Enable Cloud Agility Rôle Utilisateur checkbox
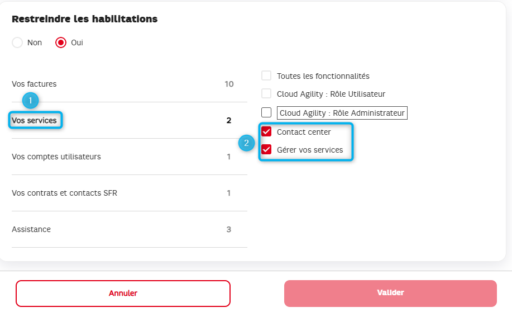Screen dimensions: 512x312 coord(266,93)
